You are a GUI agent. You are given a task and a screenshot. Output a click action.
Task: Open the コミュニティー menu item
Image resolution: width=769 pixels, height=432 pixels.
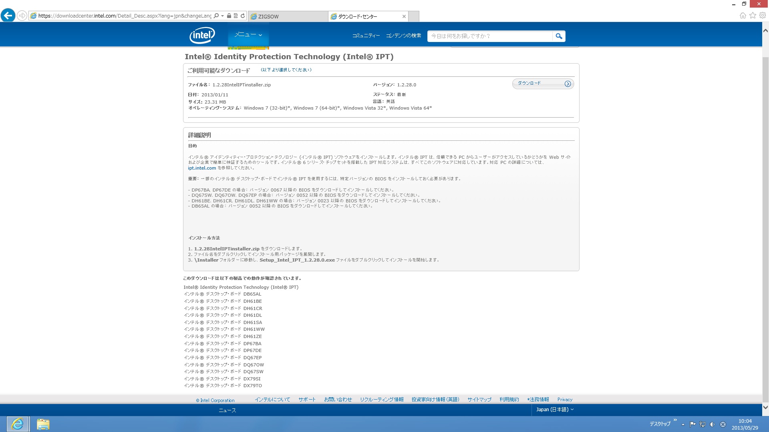tap(366, 36)
